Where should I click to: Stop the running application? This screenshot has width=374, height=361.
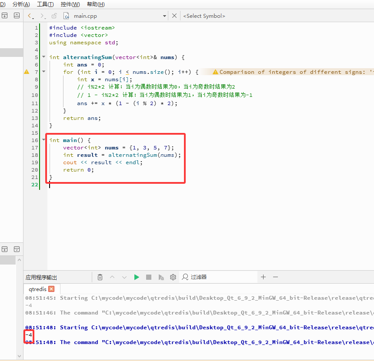click(149, 277)
